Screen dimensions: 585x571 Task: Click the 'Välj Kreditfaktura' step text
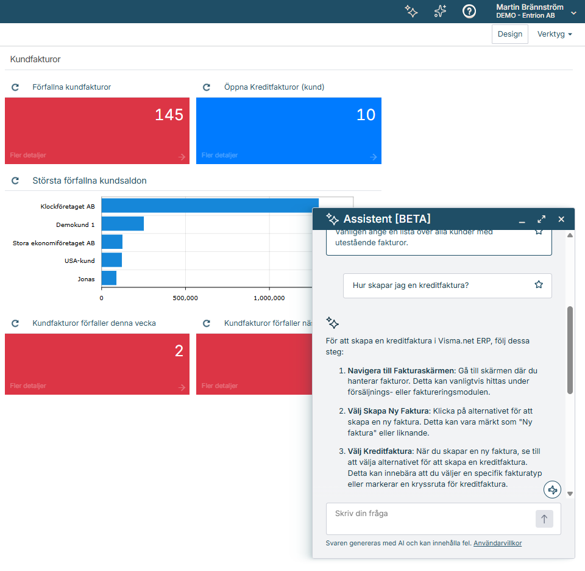tap(381, 451)
